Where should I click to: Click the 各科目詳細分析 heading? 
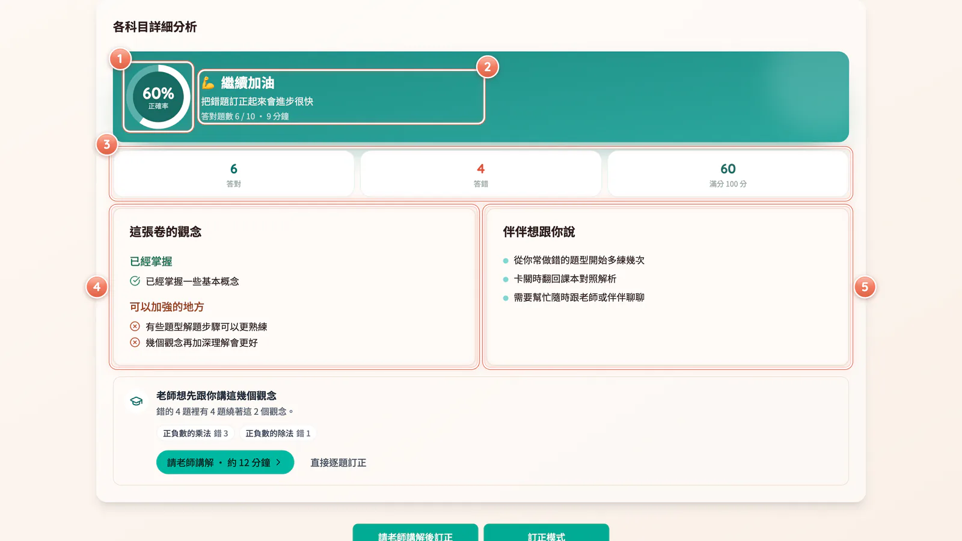tap(155, 27)
